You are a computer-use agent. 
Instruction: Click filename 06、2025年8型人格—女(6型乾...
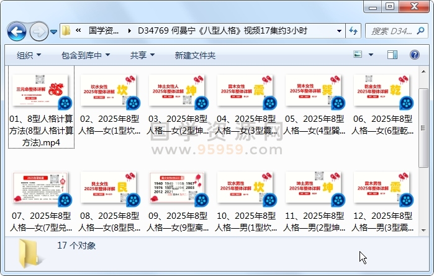point(382,124)
